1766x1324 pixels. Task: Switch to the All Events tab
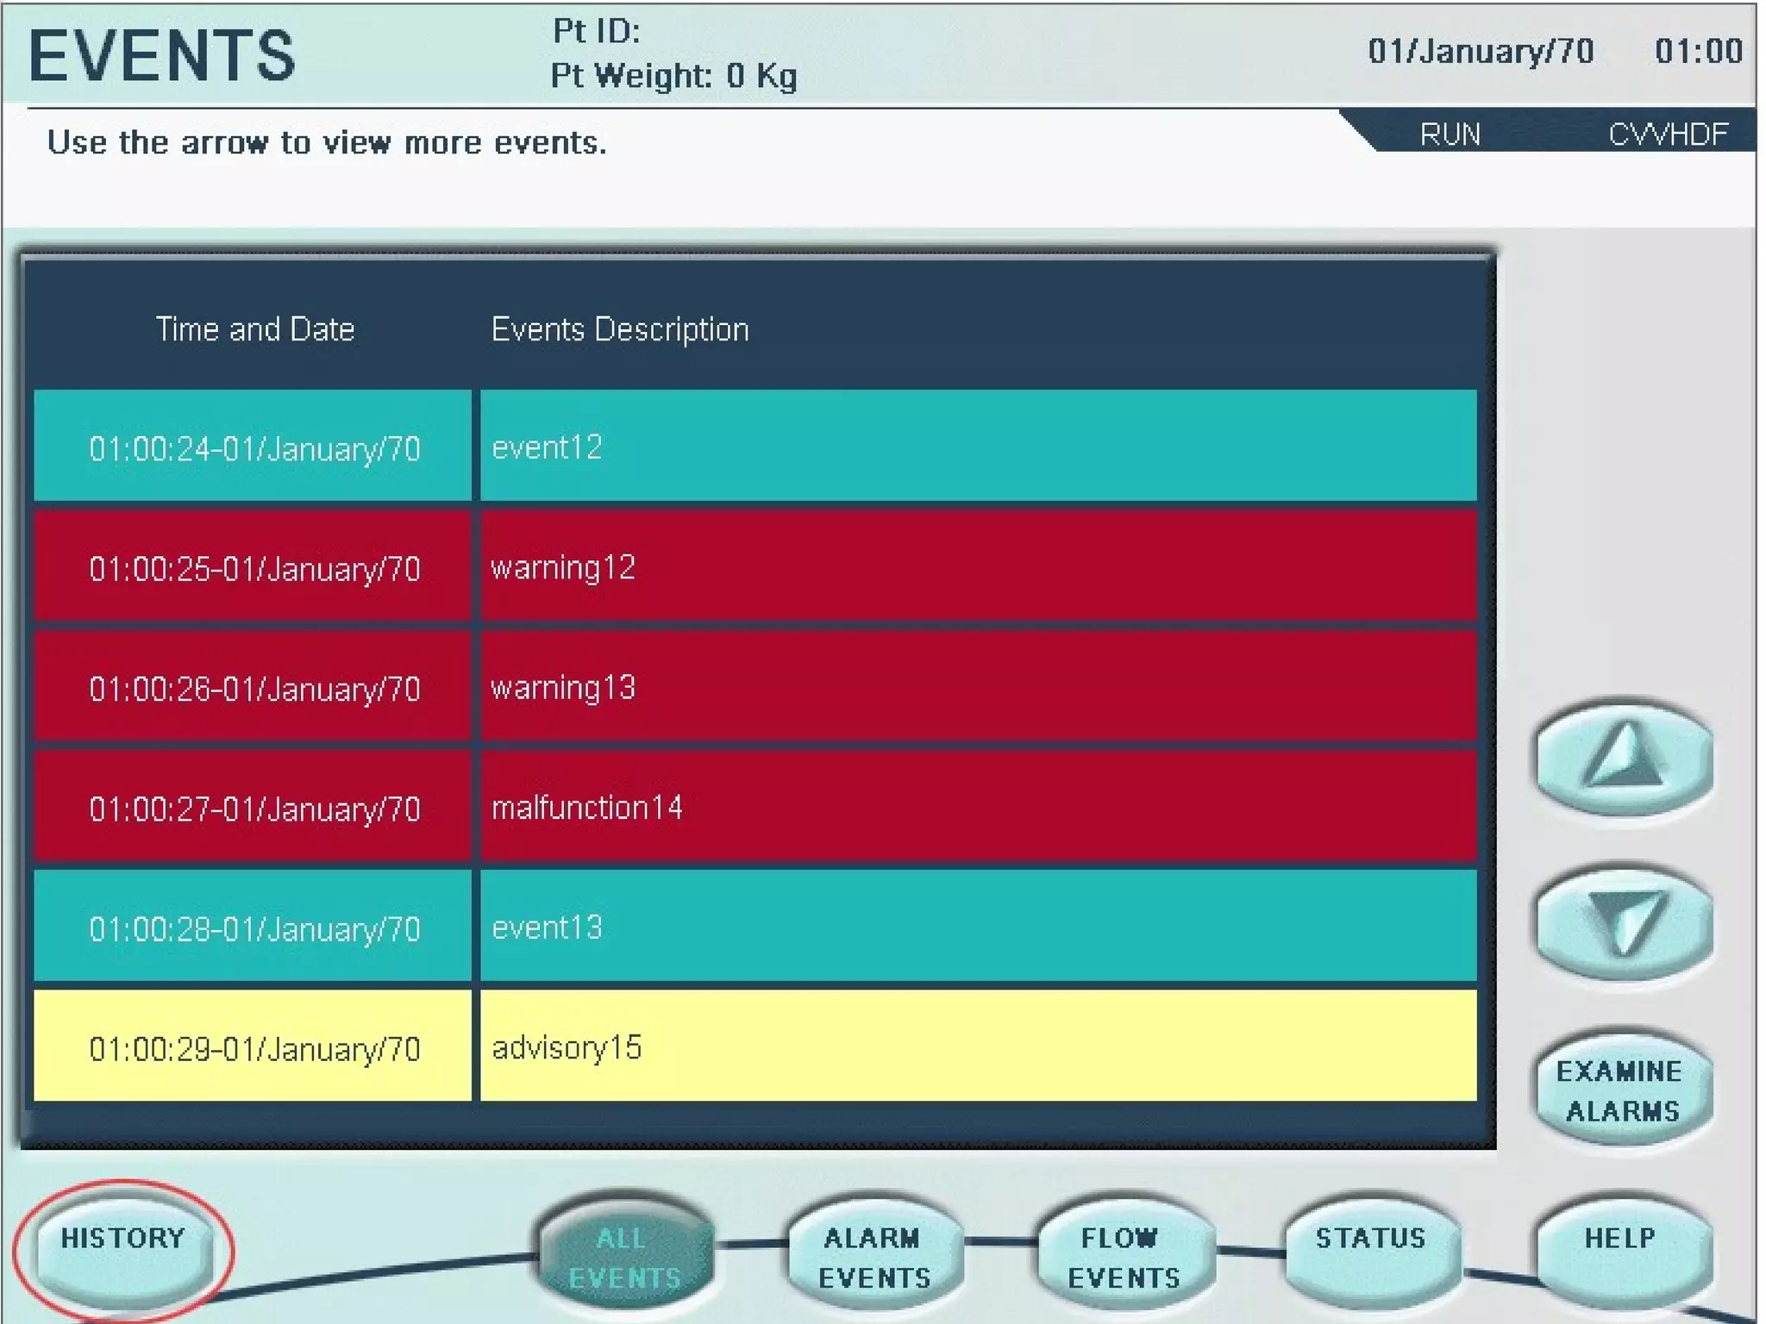[625, 1257]
